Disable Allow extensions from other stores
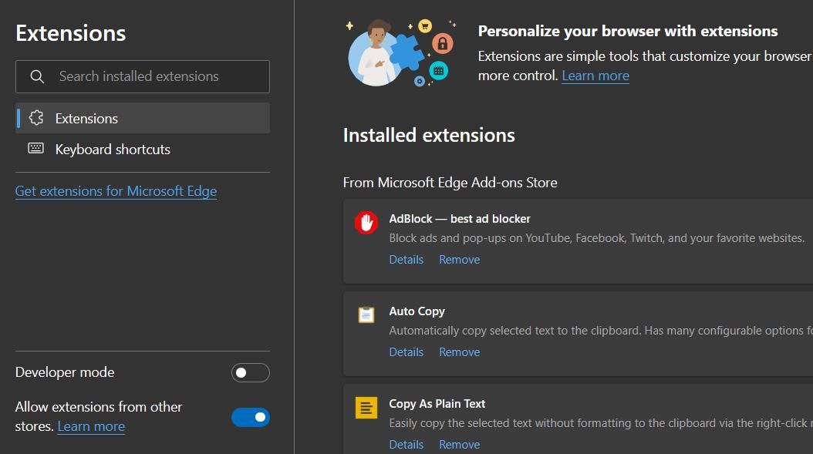This screenshot has height=454, width=813. coord(251,417)
